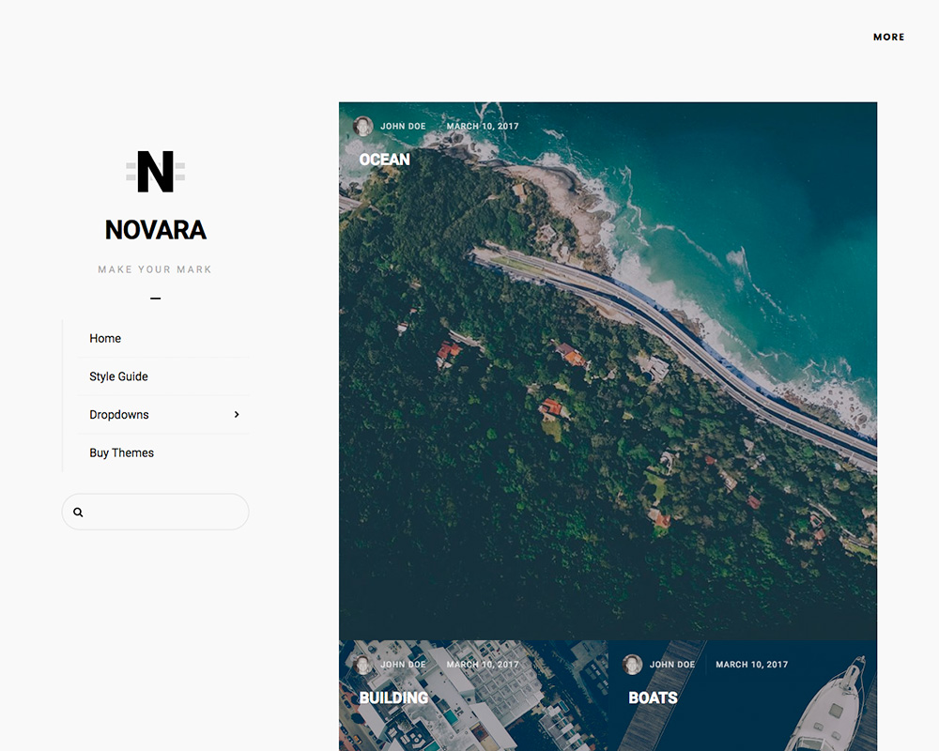Open the BOATS post title
939x751 pixels.
coord(653,697)
